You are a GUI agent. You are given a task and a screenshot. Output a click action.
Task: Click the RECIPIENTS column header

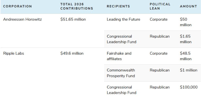pyautogui.click(x=118, y=6)
